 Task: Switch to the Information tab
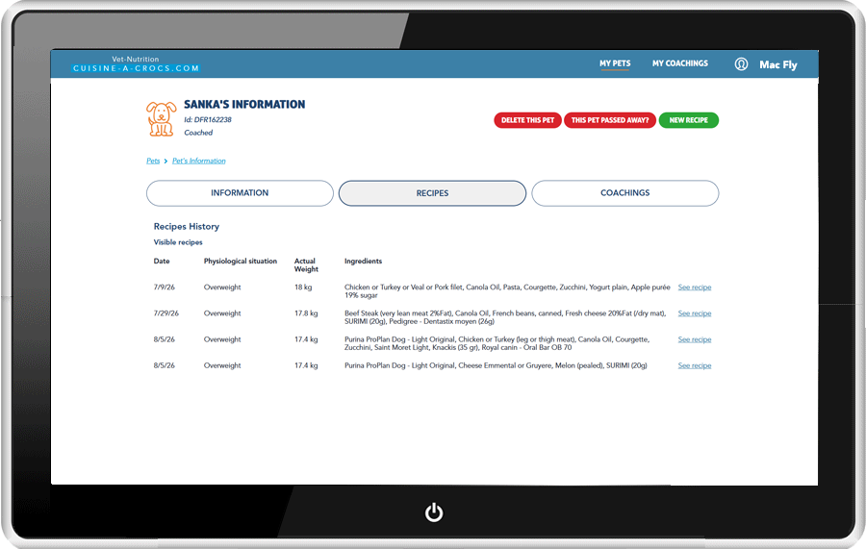point(240,193)
